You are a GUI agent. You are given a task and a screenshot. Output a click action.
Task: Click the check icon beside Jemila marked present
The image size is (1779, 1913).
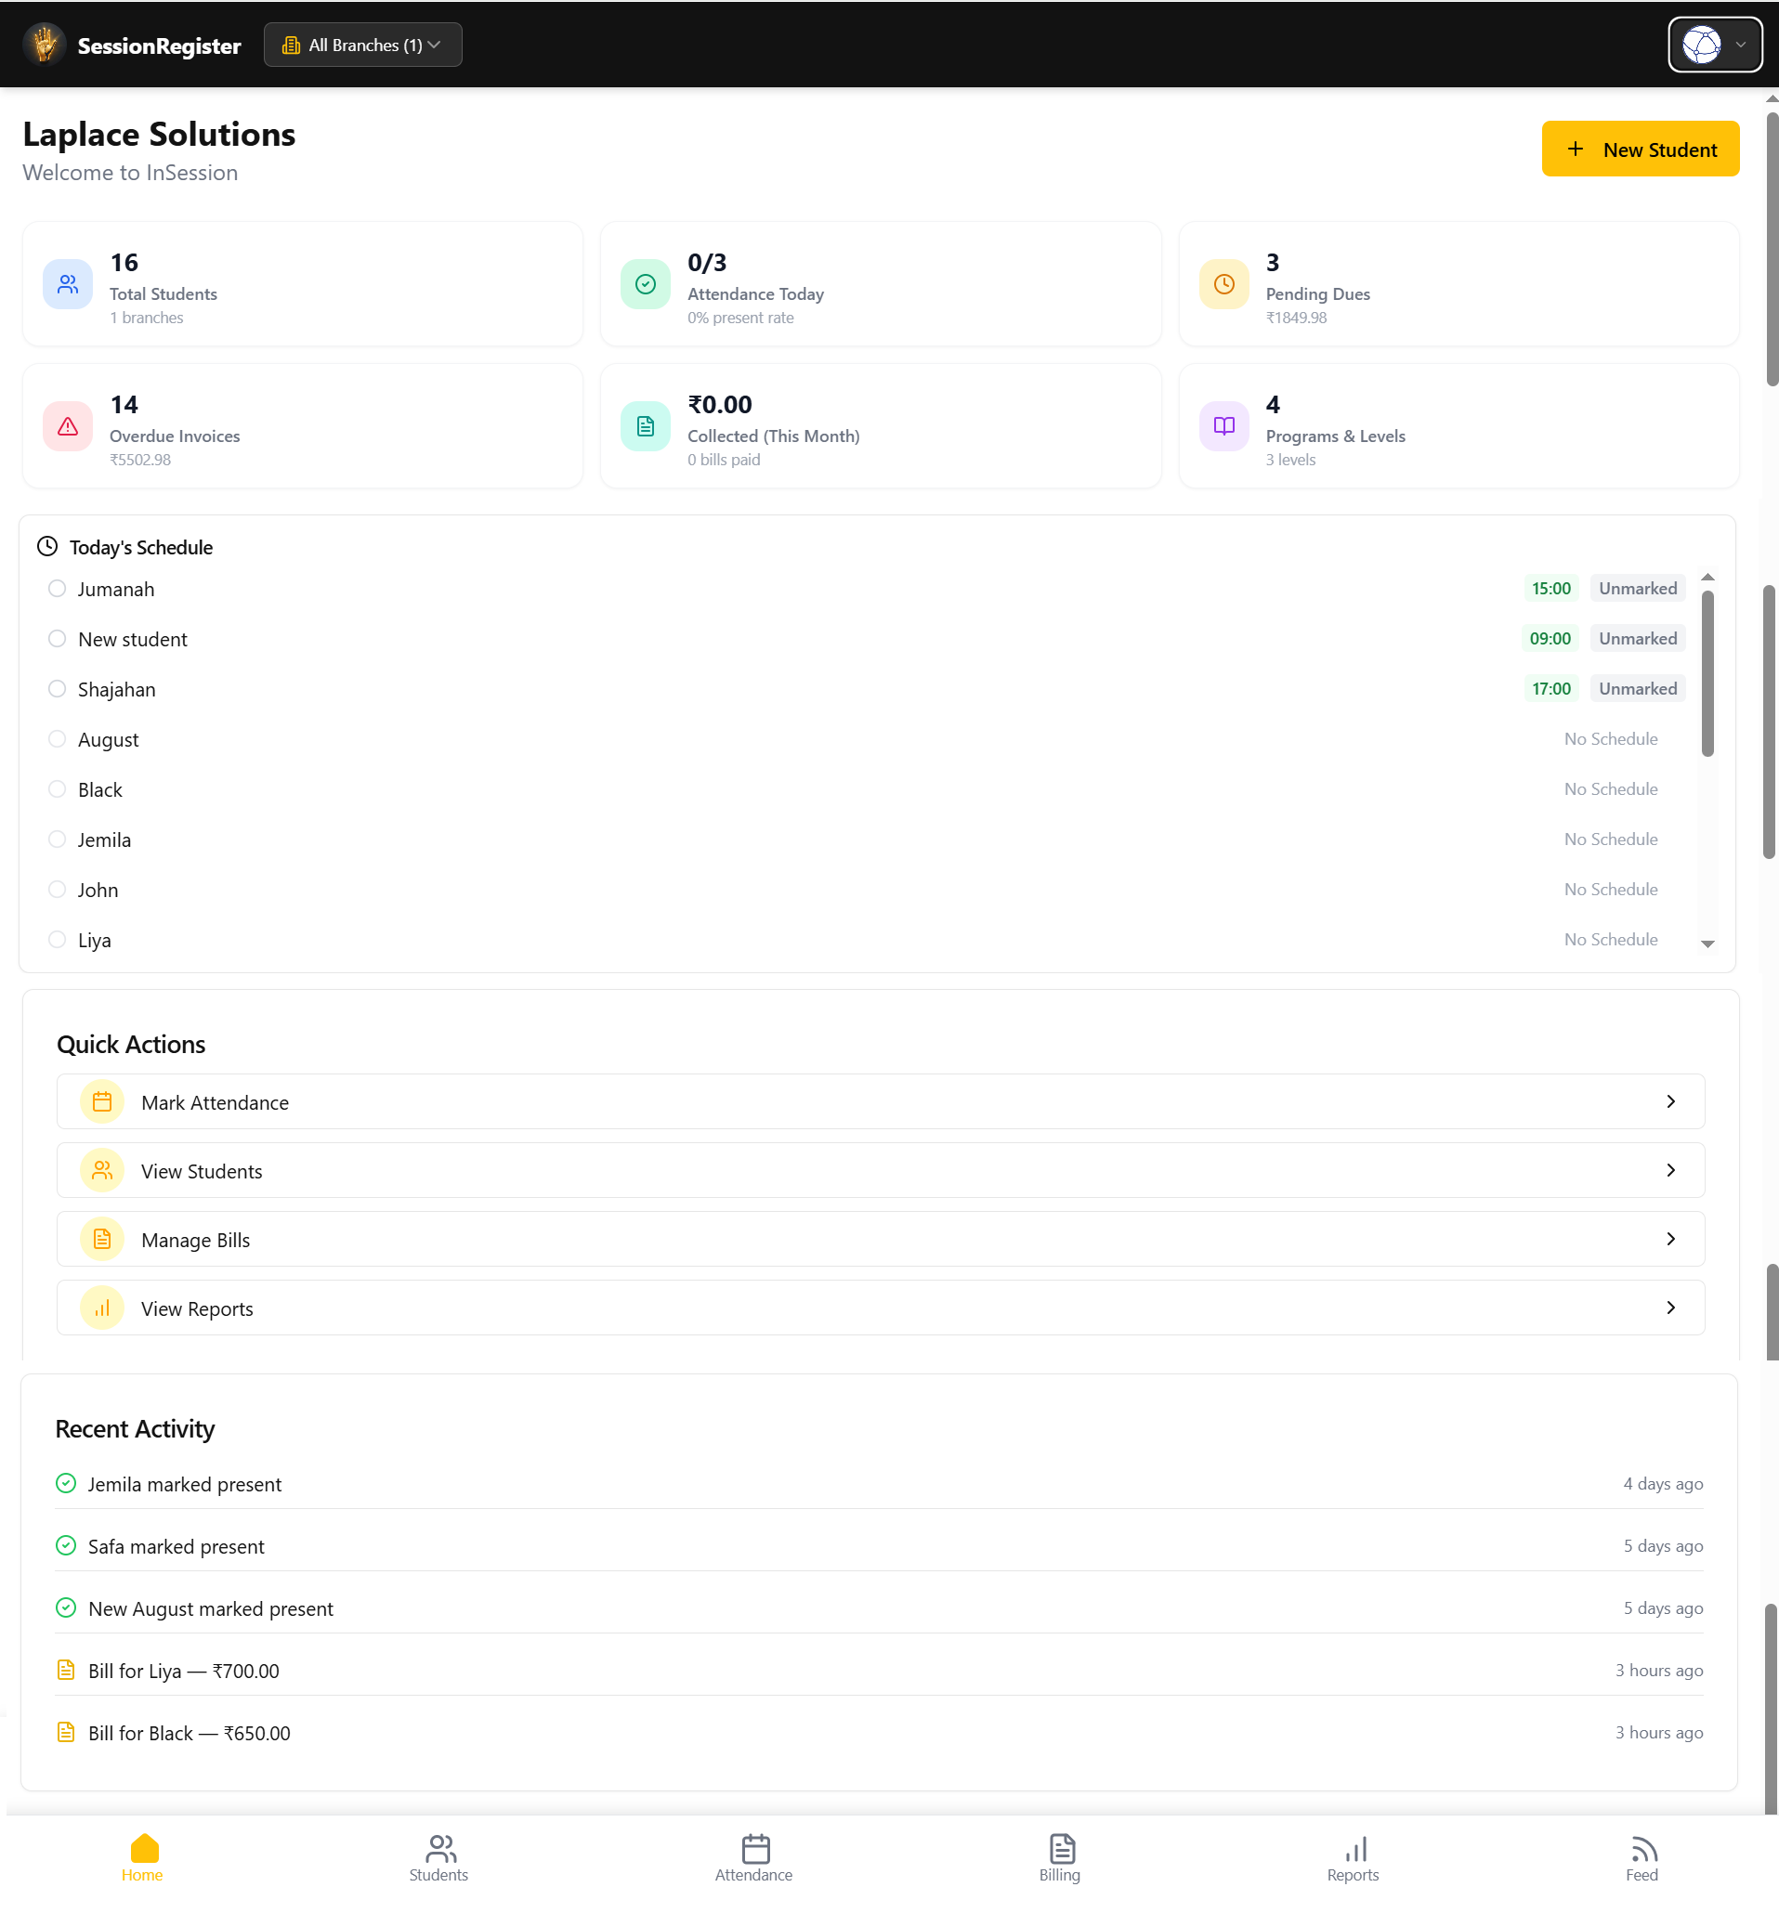point(65,1485)
